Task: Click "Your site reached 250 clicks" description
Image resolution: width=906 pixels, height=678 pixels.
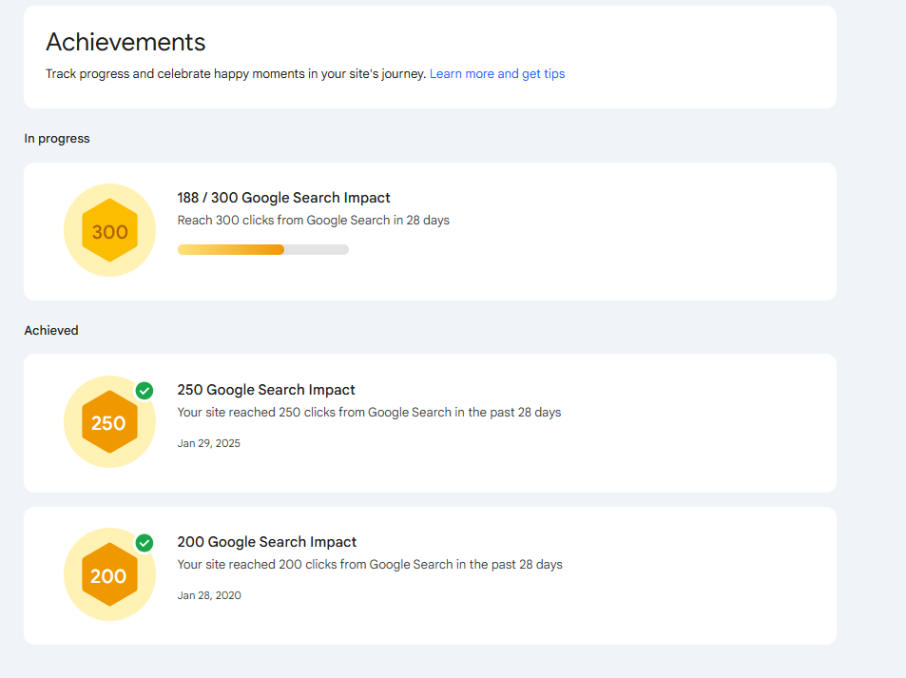Action: click(369, 413)
